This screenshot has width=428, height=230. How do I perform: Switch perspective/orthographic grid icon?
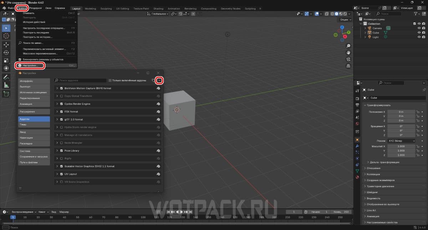(x=348, y=66)
